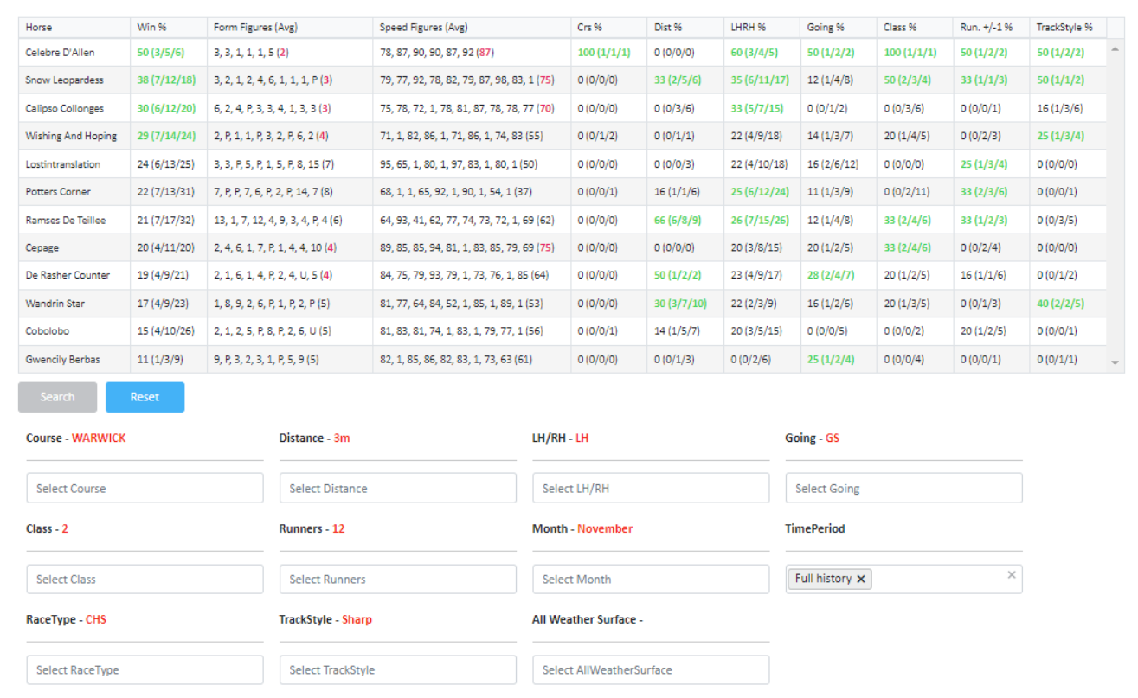This screenshot has height=698, width=1138.
Task: Click table scrollbar up arrow
Action: coord(1115,49)
